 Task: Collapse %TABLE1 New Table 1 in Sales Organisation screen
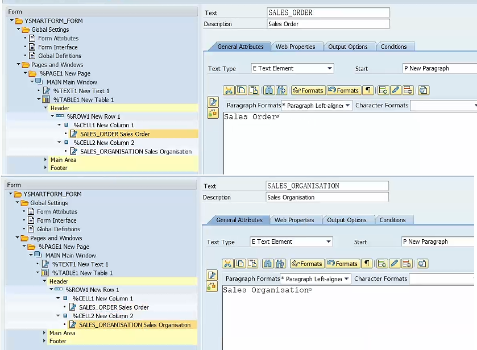tap(38, 273)
